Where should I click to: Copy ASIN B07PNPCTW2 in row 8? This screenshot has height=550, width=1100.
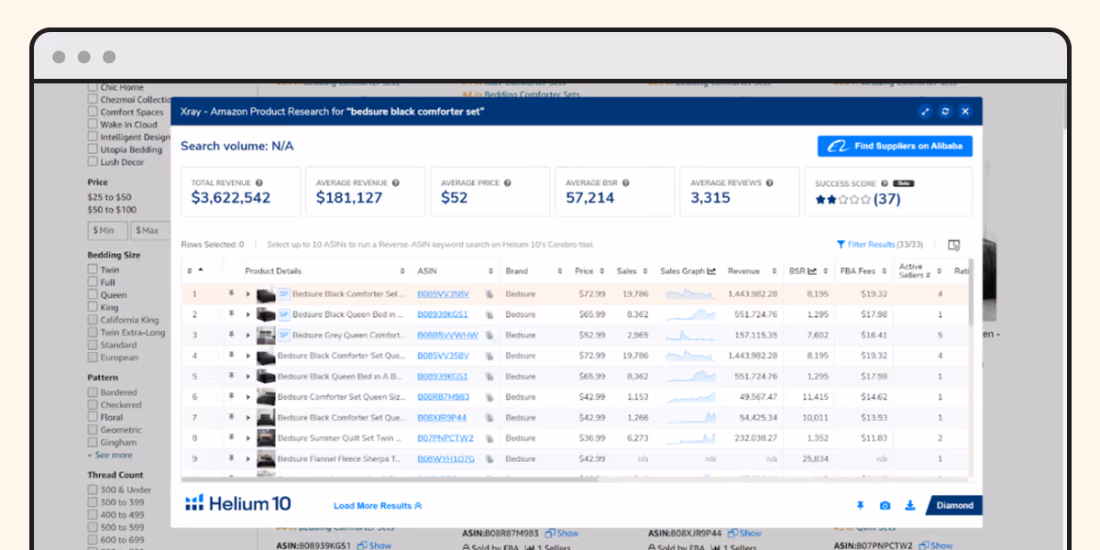(489, 438)
